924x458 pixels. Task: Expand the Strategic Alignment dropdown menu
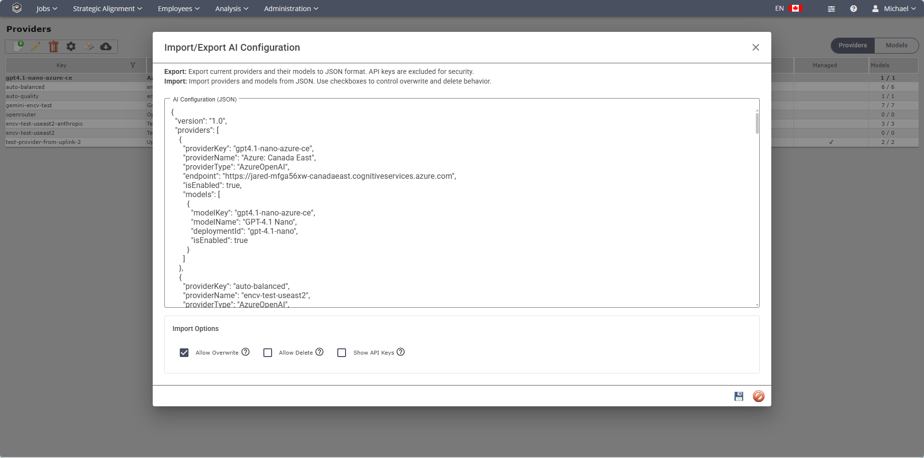coord(107,9)
